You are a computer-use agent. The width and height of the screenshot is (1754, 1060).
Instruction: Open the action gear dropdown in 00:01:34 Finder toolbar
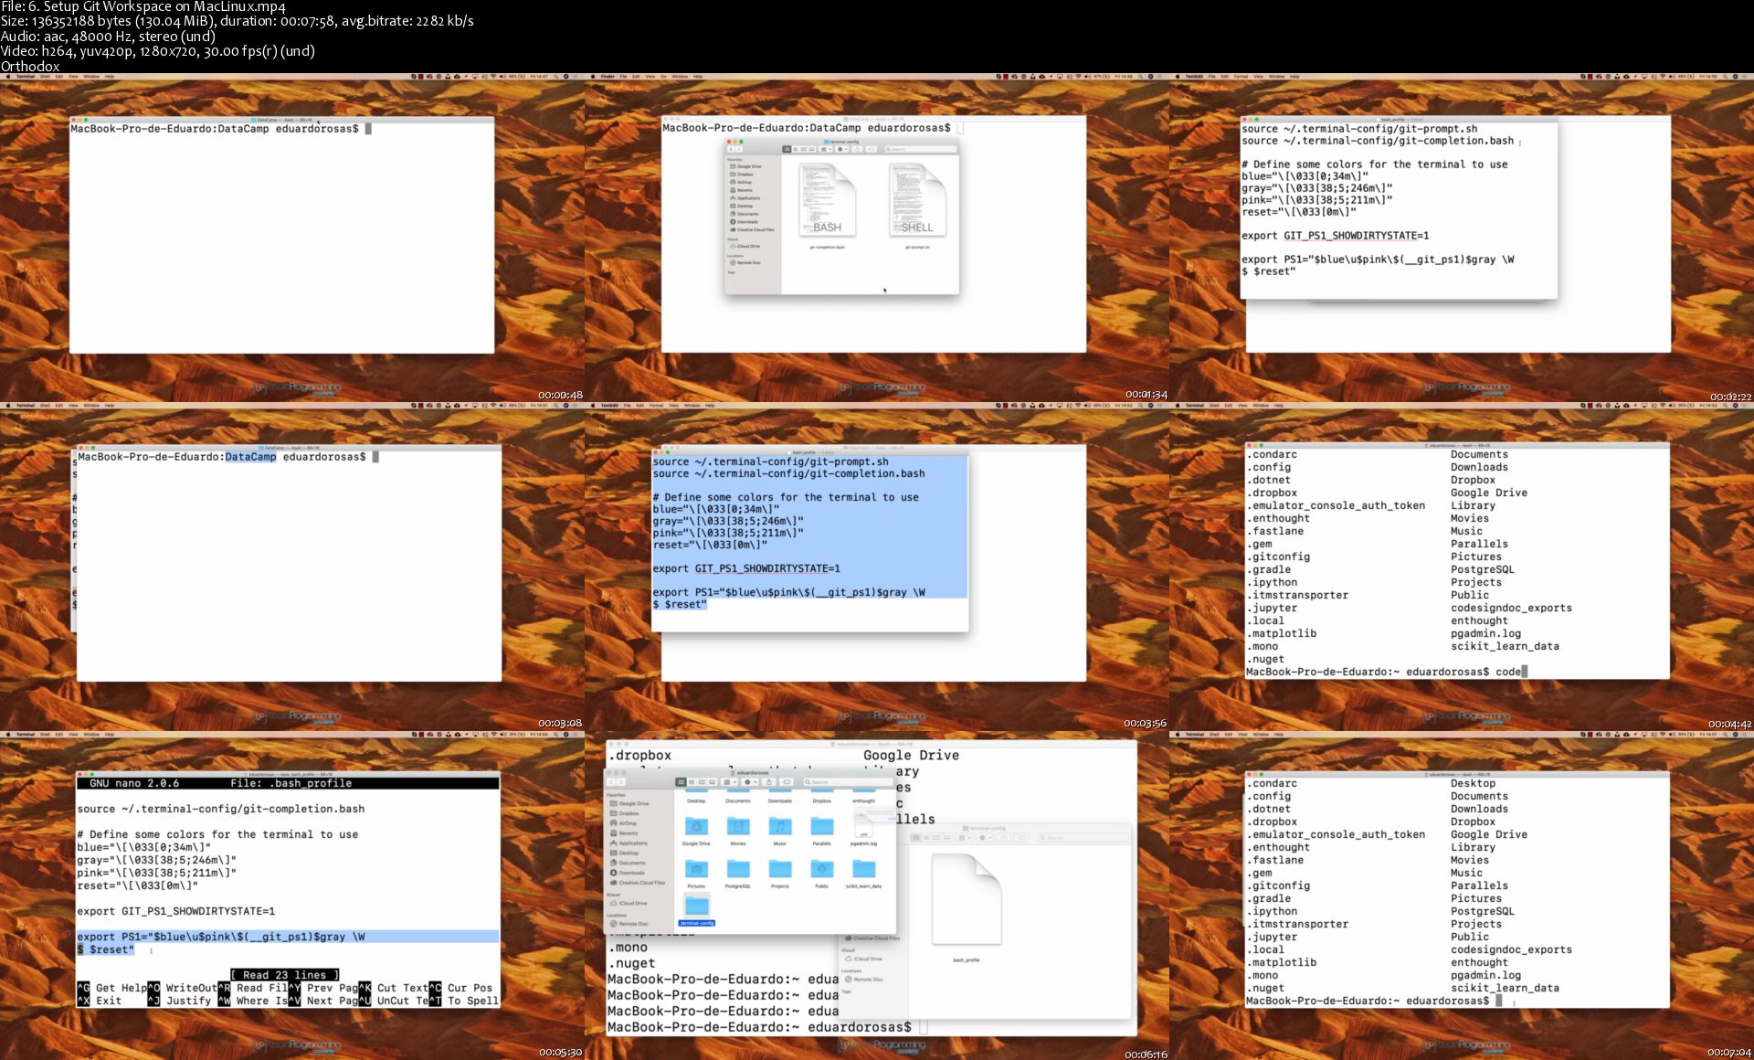pos(841,149)
